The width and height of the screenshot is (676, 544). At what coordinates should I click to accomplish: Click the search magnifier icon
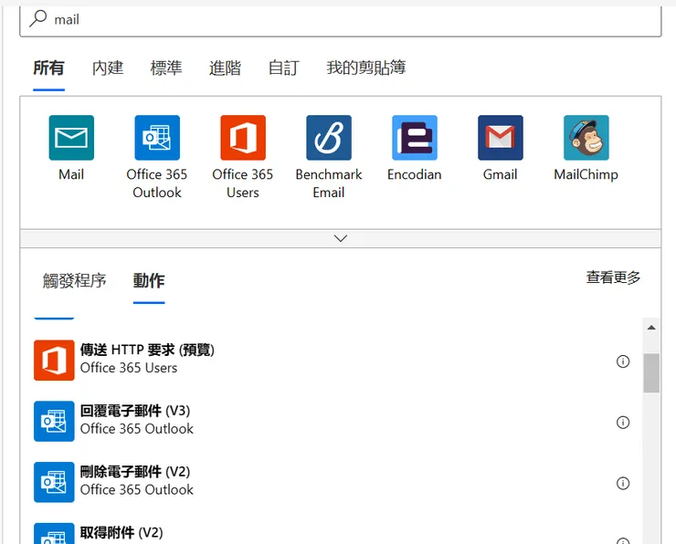(x=38, y=18)
